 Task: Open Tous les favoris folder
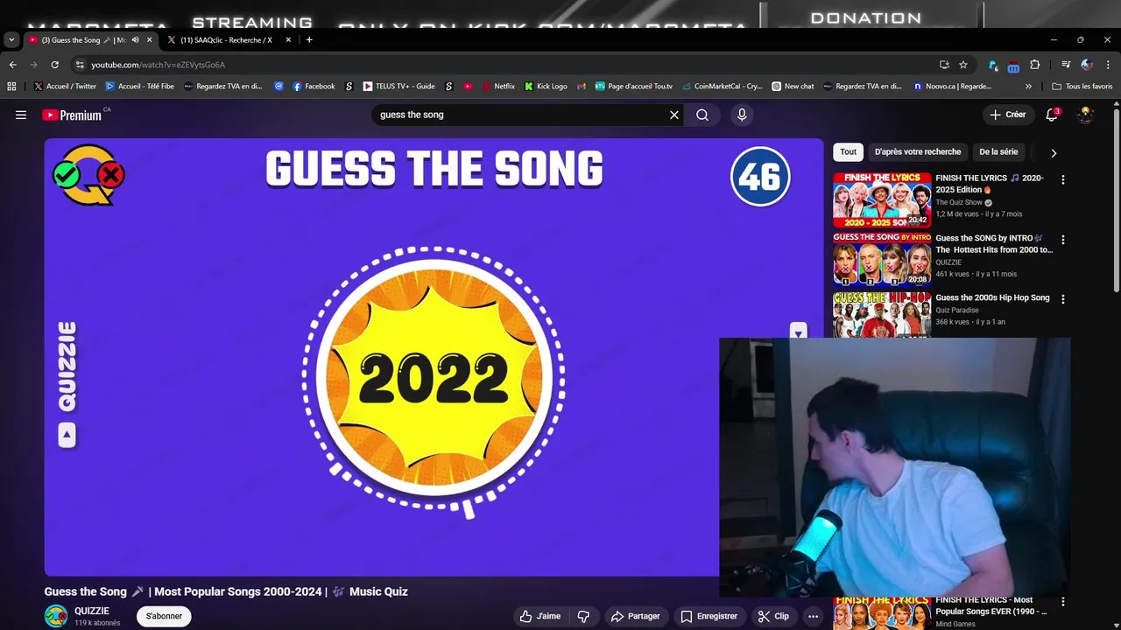coord(1082,86)
